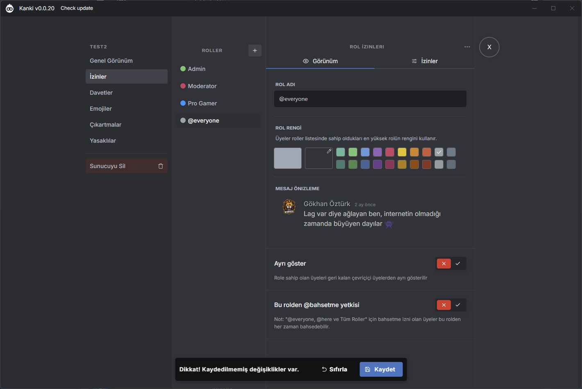Viewport: 582px width, 389px height.
Task: Pick the yellow color swatch
Action: 402,152
